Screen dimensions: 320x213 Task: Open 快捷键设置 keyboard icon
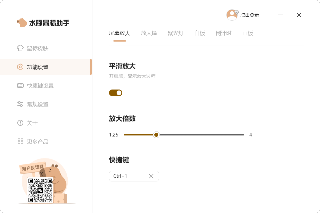tap(20, 86)
